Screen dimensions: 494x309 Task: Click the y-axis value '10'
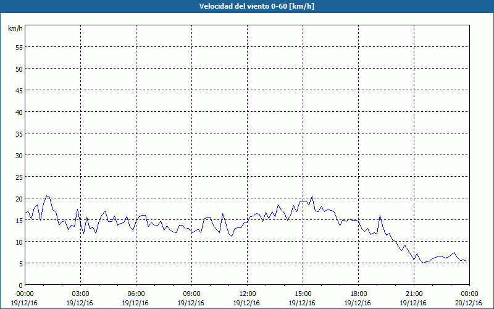19,242
